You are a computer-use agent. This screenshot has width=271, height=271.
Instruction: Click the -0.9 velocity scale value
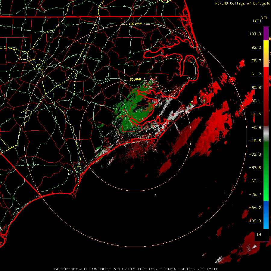(x=256, y=128)
